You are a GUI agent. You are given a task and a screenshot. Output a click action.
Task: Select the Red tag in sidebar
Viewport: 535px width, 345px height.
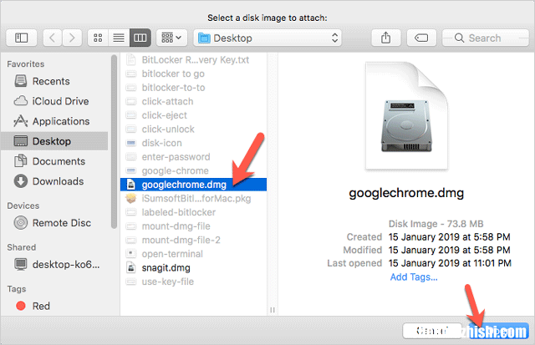click(54, 306)
